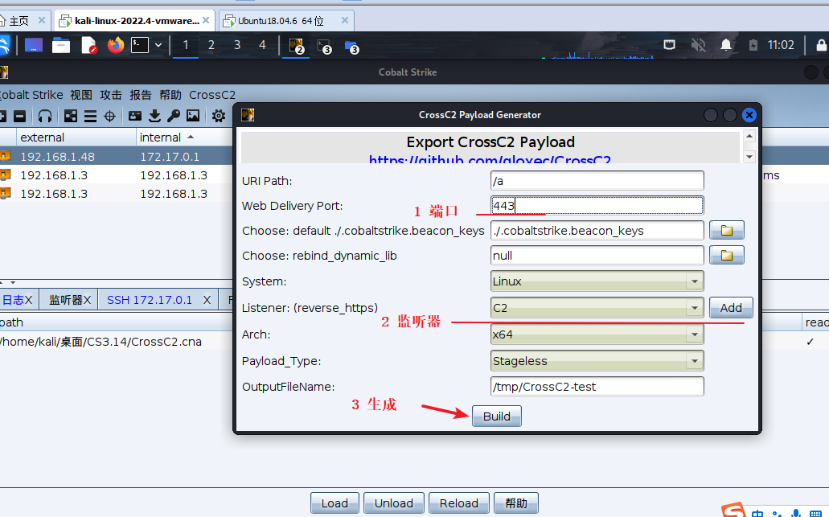Click the OutputFileName input field
This screenshot has width=829, height=517.
click(597, 387)
